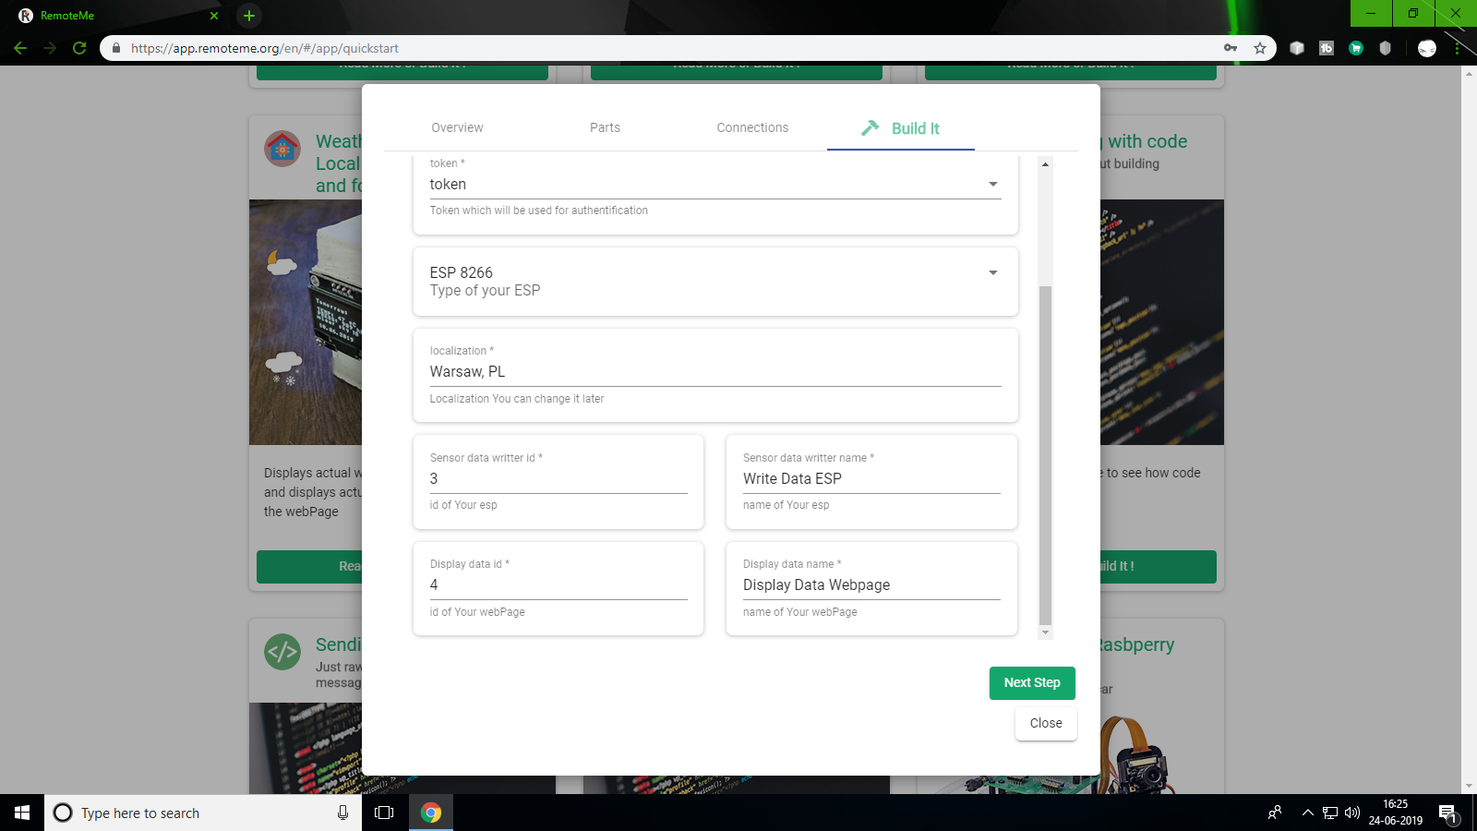Edit the Sensor data writter id field
Image resolution: width=1477 pixels, height=831 pixels.
(558, 478)
